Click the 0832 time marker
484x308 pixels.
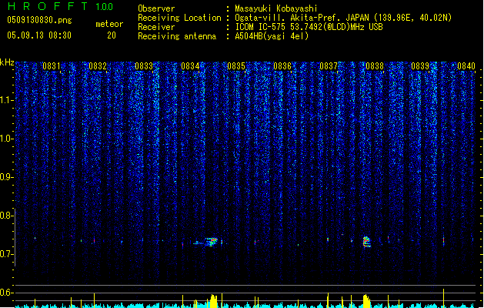(x=98, y=66)
